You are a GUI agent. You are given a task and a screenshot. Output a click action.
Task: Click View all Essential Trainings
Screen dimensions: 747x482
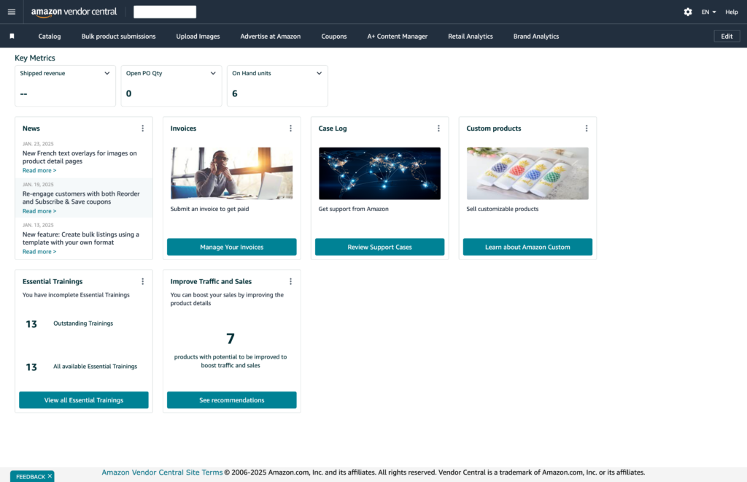pyautogui.click(x=84, y=400)
